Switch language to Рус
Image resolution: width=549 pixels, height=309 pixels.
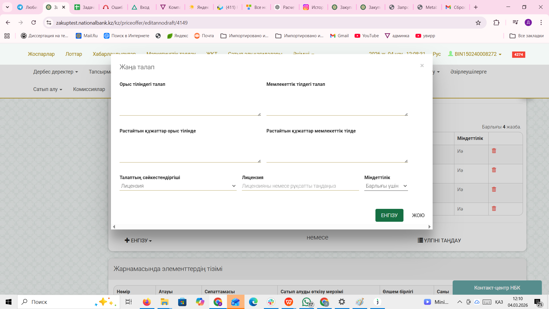coord(437,54)
